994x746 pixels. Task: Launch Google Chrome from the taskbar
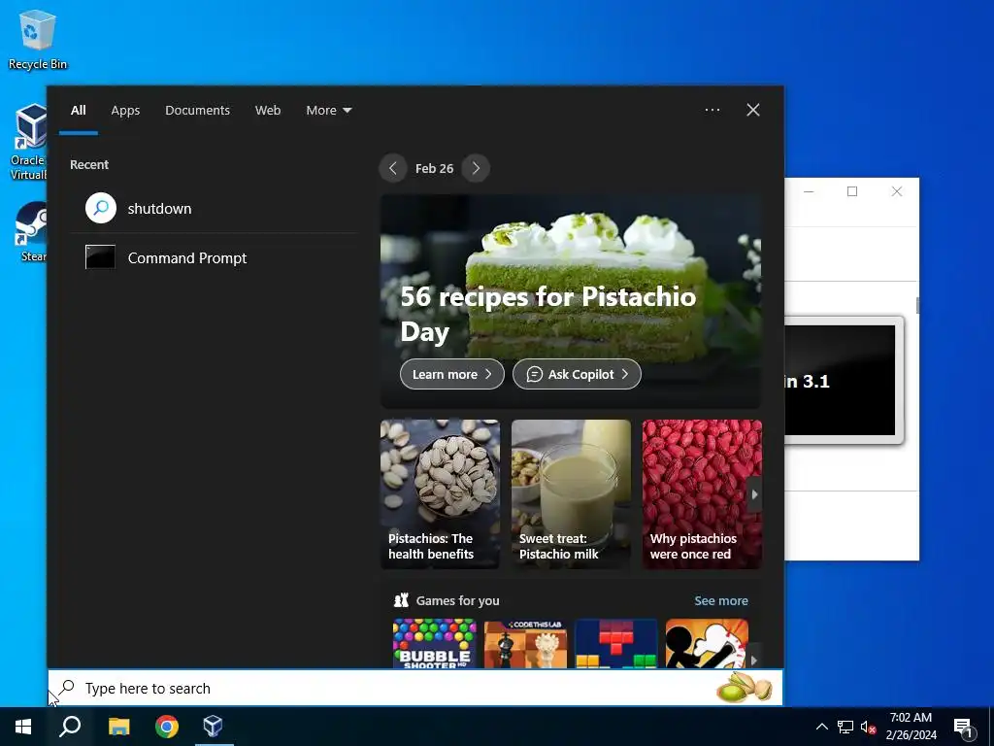pos(167,727)
